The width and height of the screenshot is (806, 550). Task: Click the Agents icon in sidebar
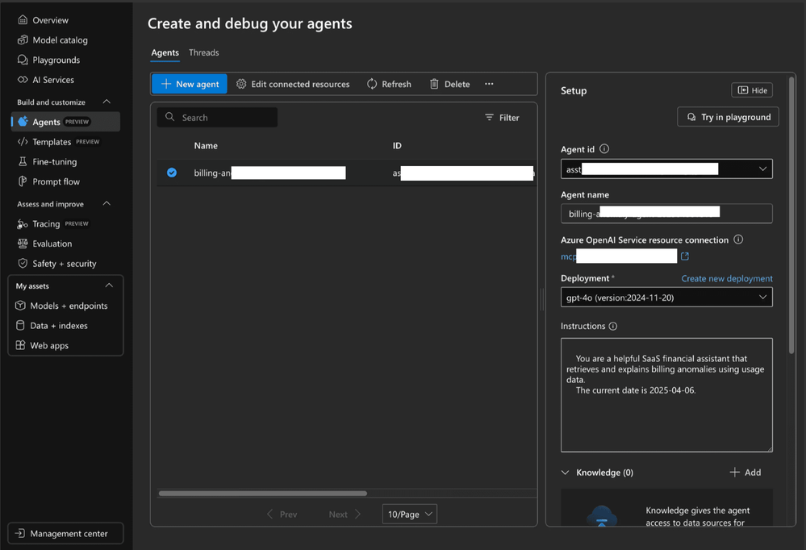[x=23, y=122]
